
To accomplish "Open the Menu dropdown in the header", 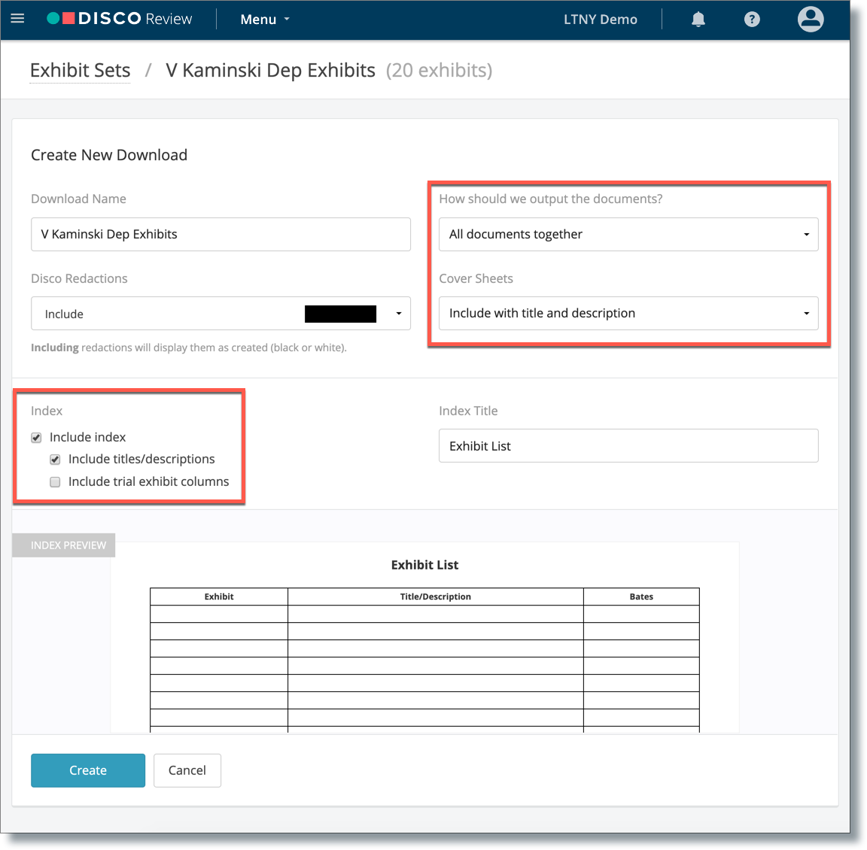I will click(265, 20).
